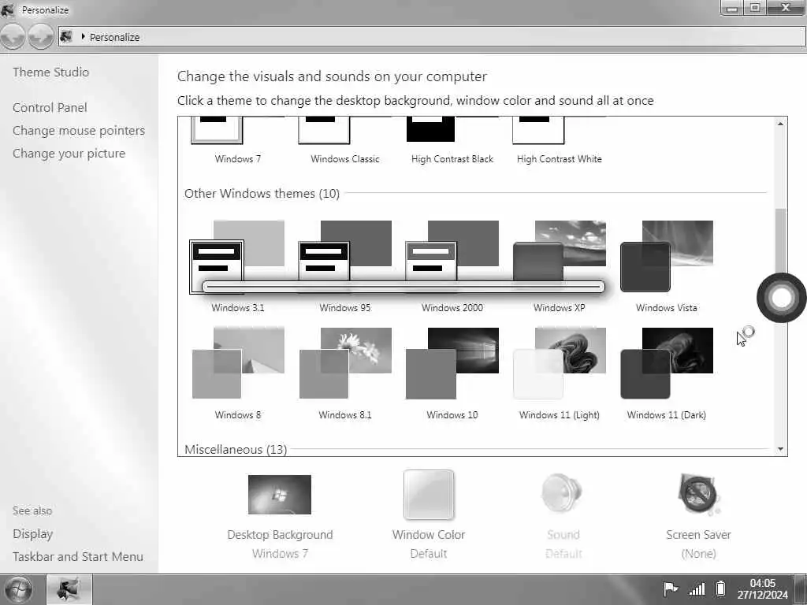Select the Windows 11 (Dark) theme

(x=667, y=363)
